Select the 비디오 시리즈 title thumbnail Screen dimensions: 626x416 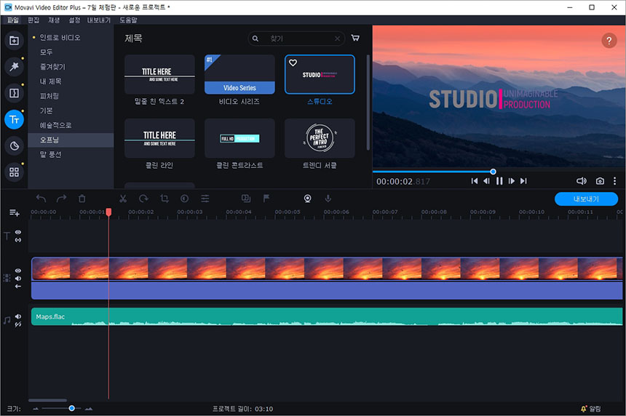click(239, 74)
